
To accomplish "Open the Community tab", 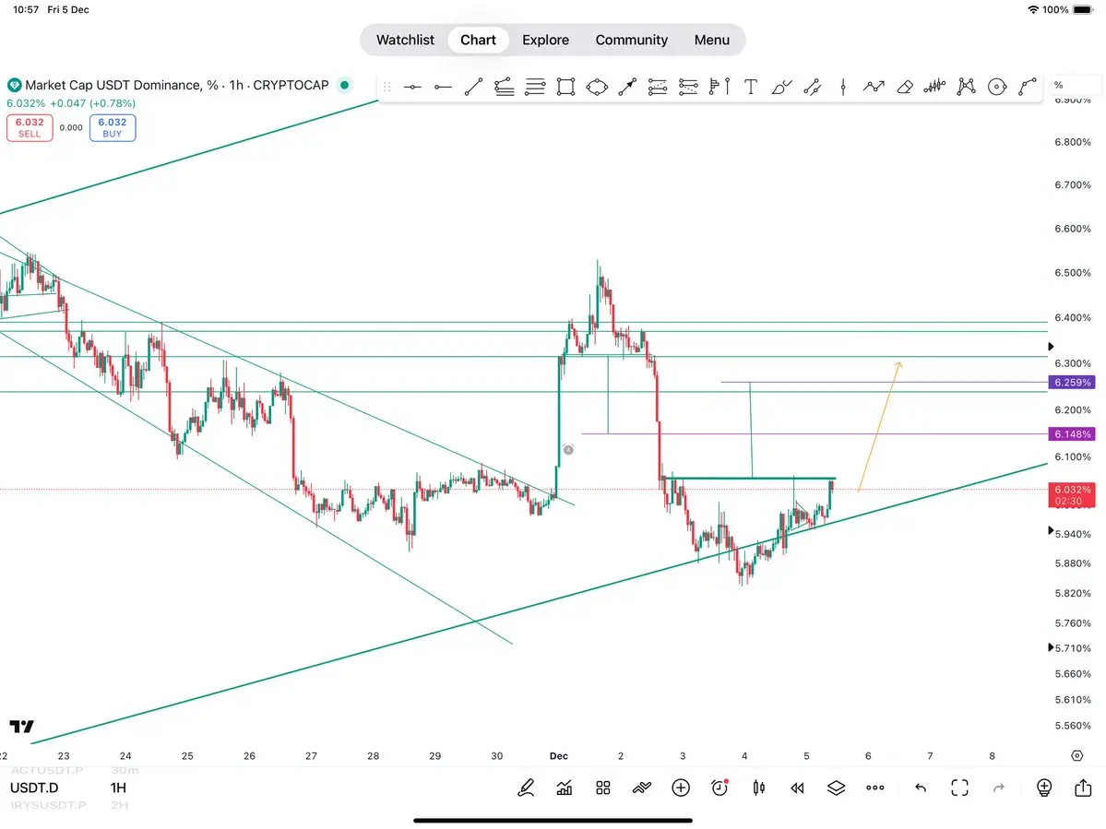I will 631,40.
